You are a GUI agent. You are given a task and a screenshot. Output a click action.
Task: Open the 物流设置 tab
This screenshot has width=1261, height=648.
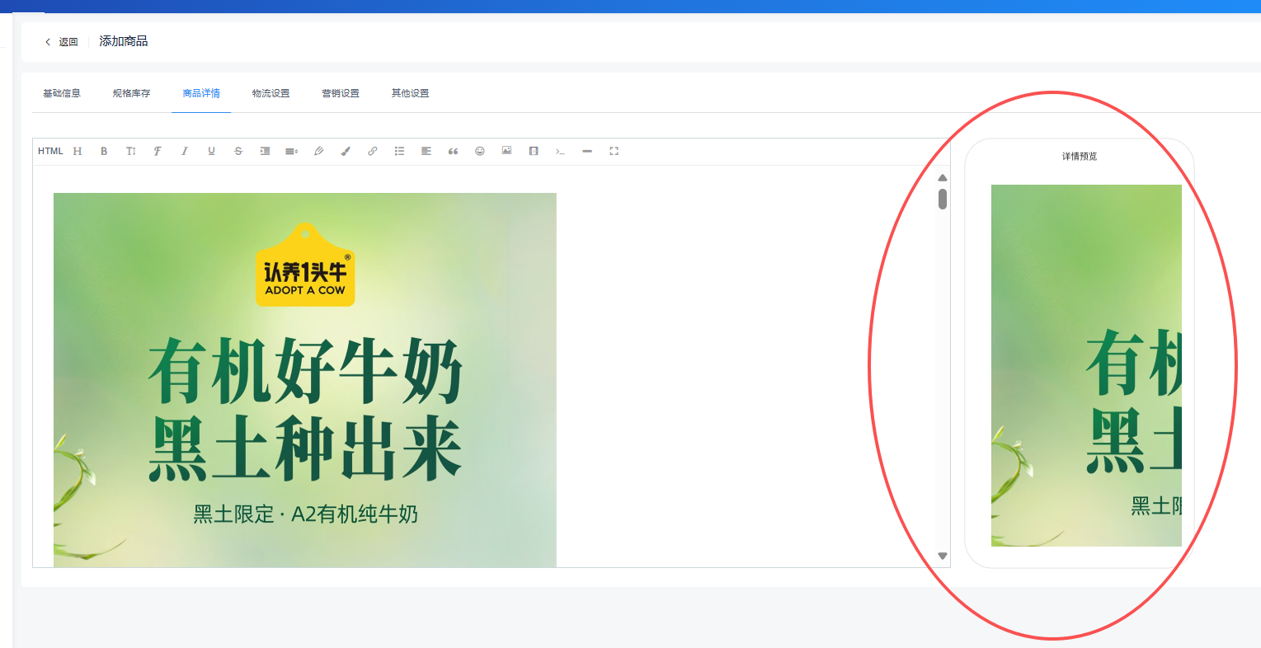tap(271, 93)
